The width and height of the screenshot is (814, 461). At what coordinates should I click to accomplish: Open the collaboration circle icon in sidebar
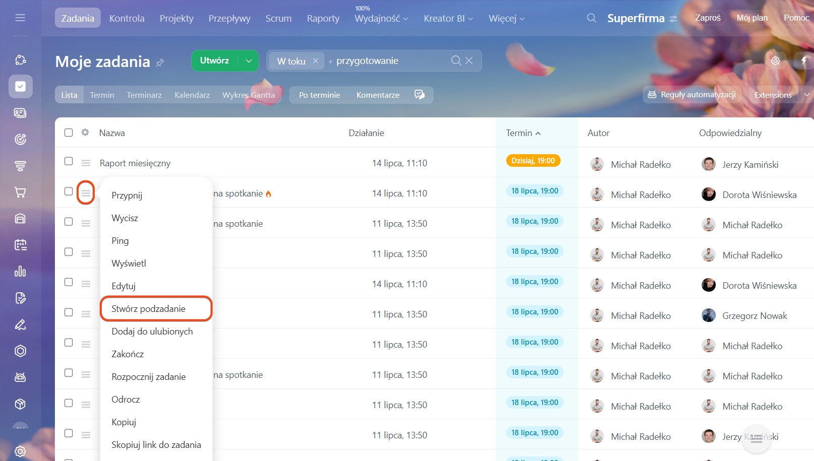point(20,60)
